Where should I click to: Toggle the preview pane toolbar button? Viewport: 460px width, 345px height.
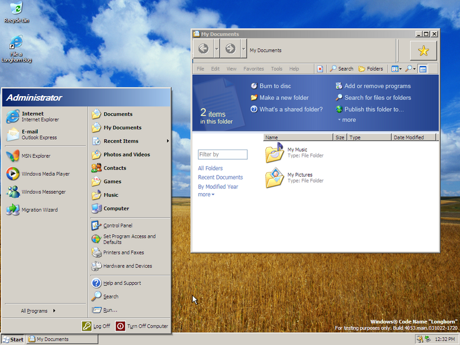[x=423, y=69]
